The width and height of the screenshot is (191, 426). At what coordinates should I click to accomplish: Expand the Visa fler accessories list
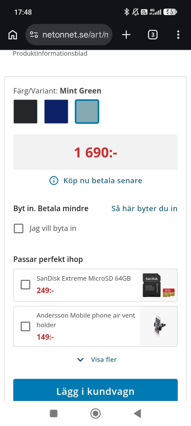(97, 360)
